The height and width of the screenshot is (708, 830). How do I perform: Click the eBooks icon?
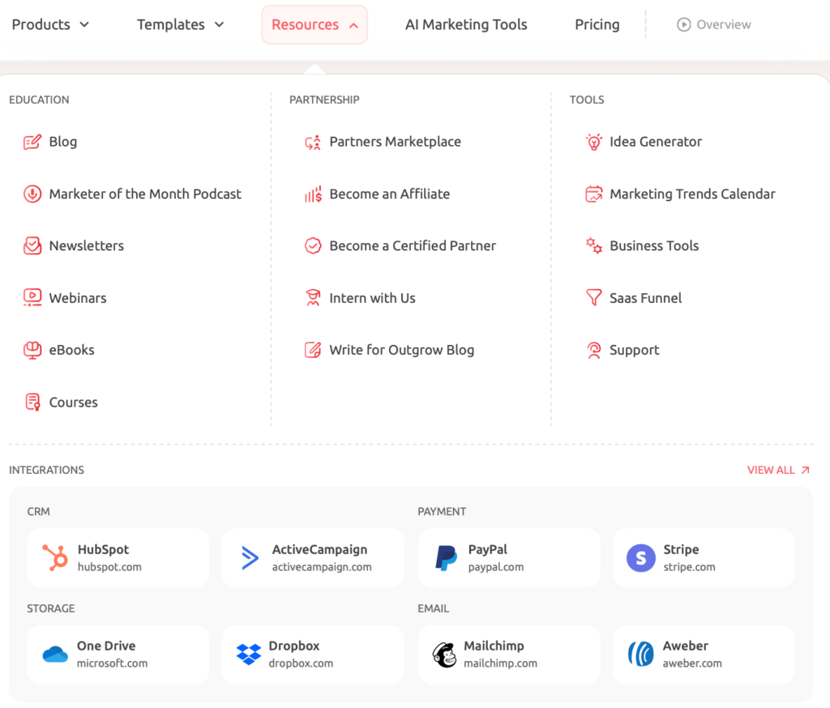click(x=32, y=350)
